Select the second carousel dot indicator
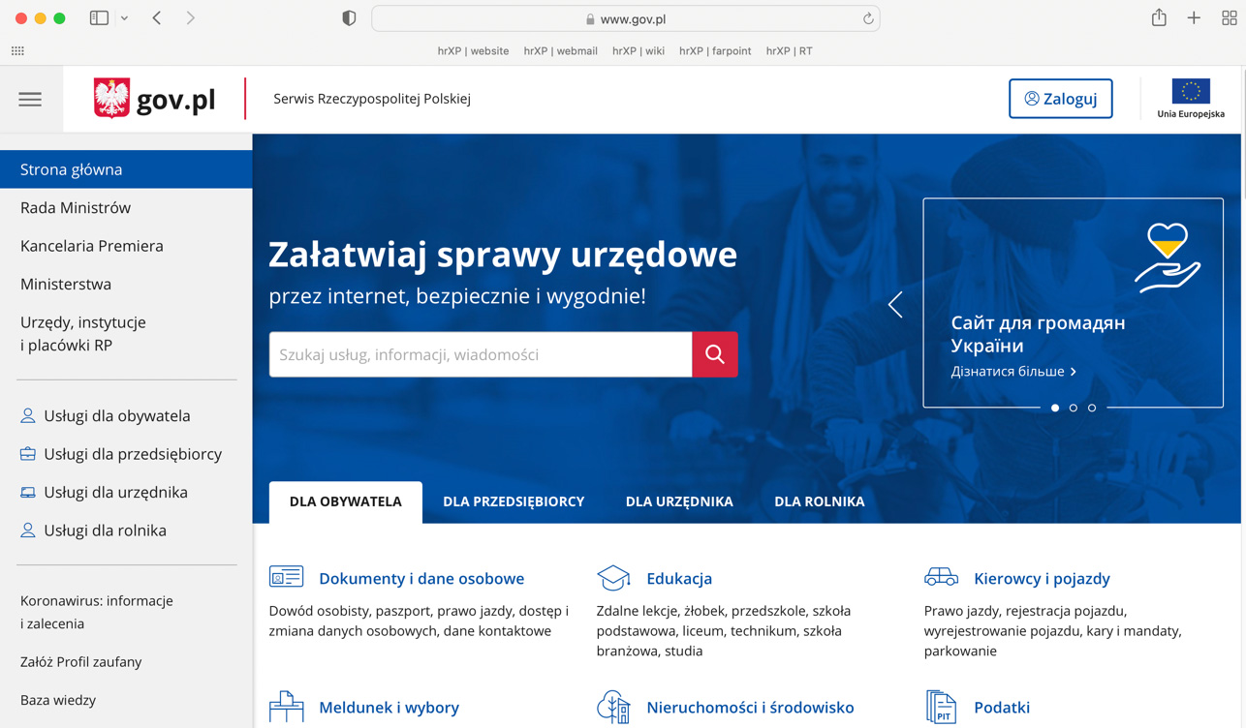 coord(1074,408)
